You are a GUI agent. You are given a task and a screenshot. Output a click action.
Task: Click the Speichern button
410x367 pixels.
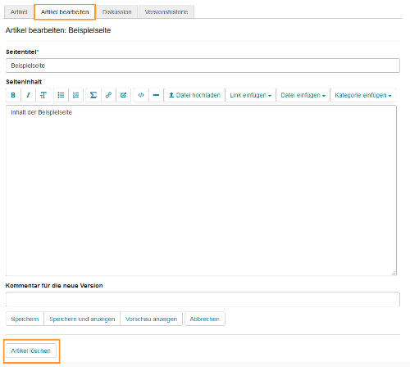click(25, 319)
